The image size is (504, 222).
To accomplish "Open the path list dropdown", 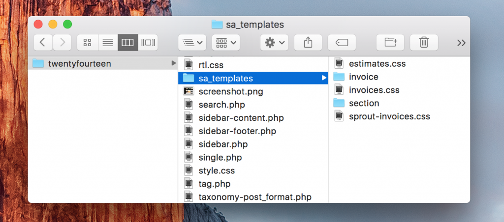I will click(x=192, y=42).
